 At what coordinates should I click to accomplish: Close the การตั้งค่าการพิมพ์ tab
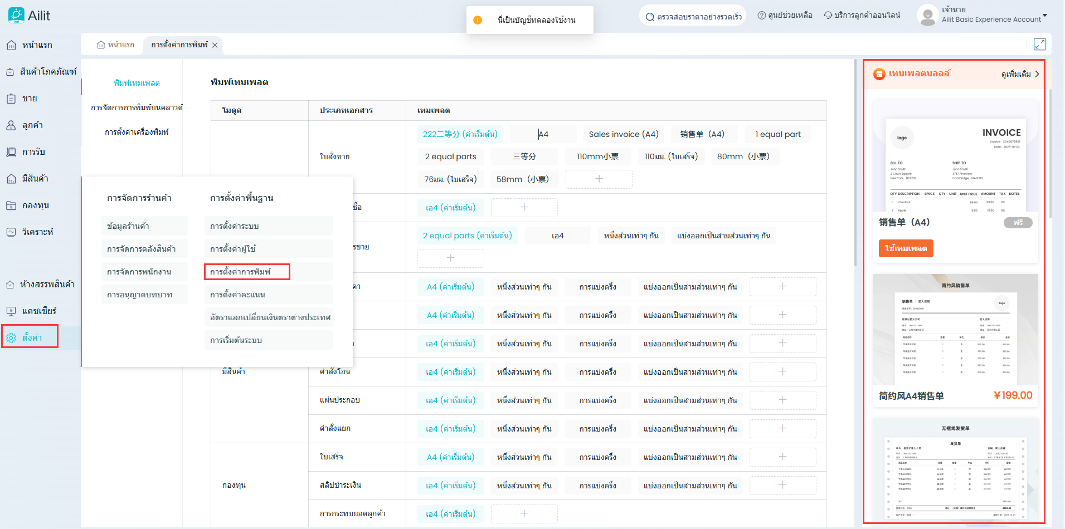tap(215, 45)
